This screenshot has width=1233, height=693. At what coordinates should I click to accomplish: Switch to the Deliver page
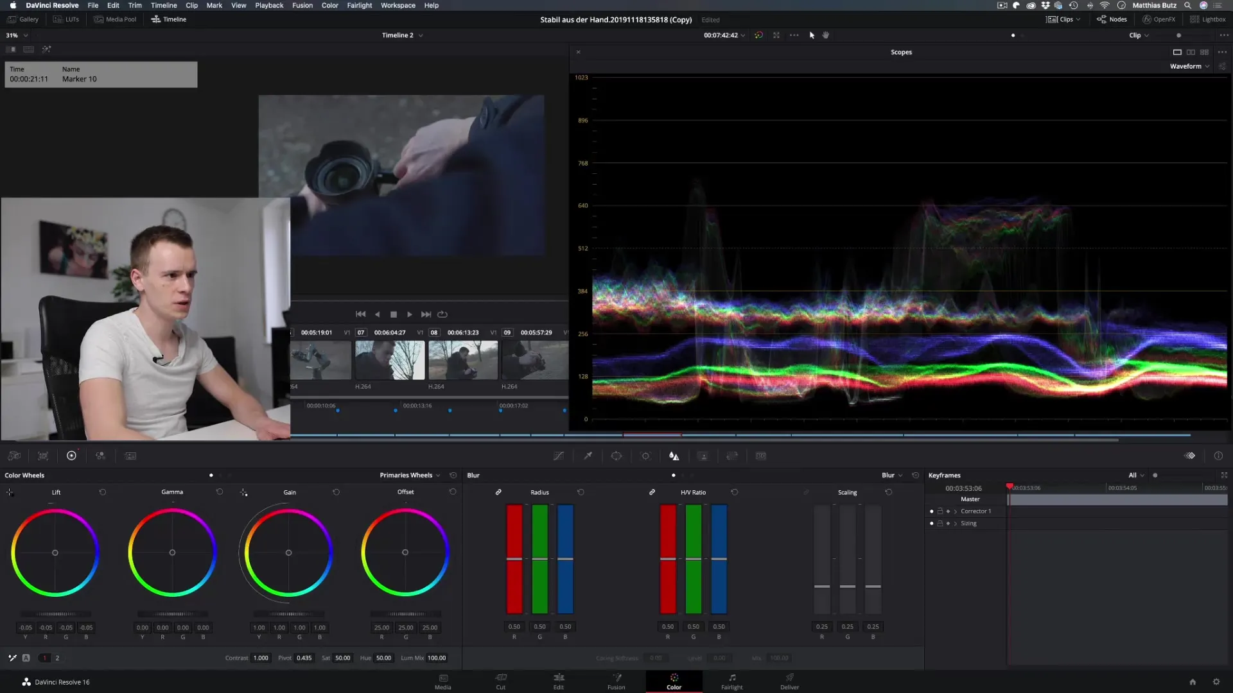[x=789, y=681]
